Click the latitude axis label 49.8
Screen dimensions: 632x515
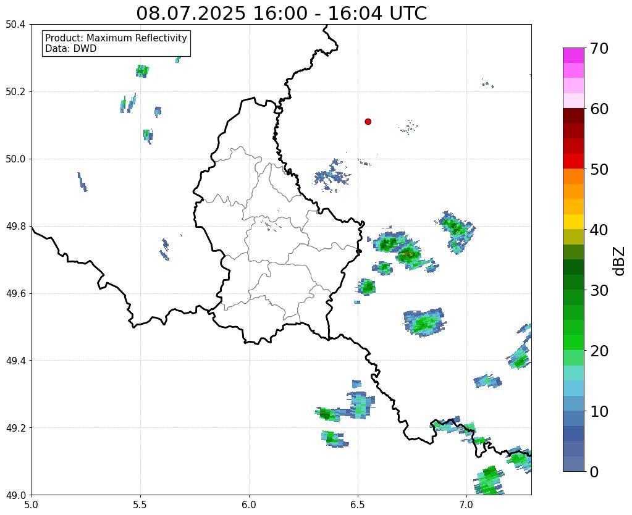pos(15,227)
